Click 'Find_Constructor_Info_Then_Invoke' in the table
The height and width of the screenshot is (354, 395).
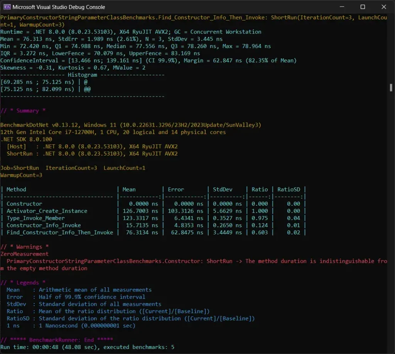pos(60,232)
